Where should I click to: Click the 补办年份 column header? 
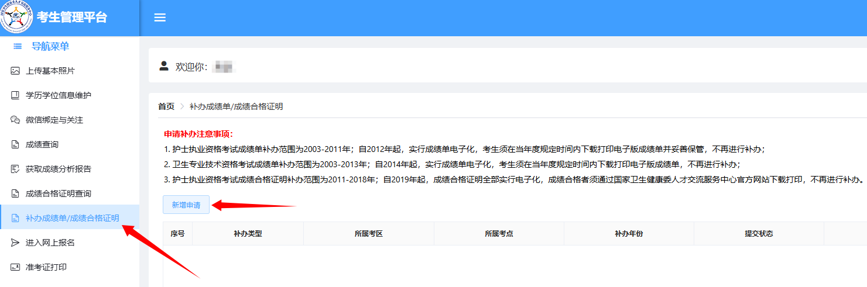pos(629,234)
